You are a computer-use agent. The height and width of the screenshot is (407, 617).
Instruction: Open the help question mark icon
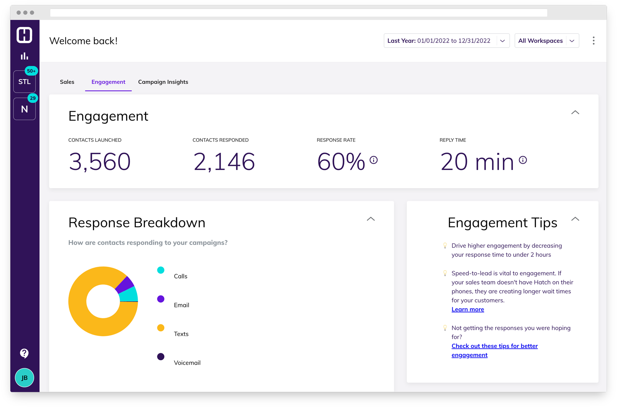pos(24,353)
